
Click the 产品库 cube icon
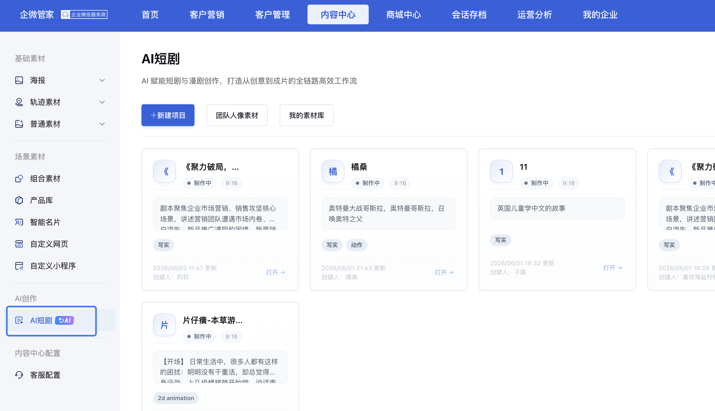(19, 200)
